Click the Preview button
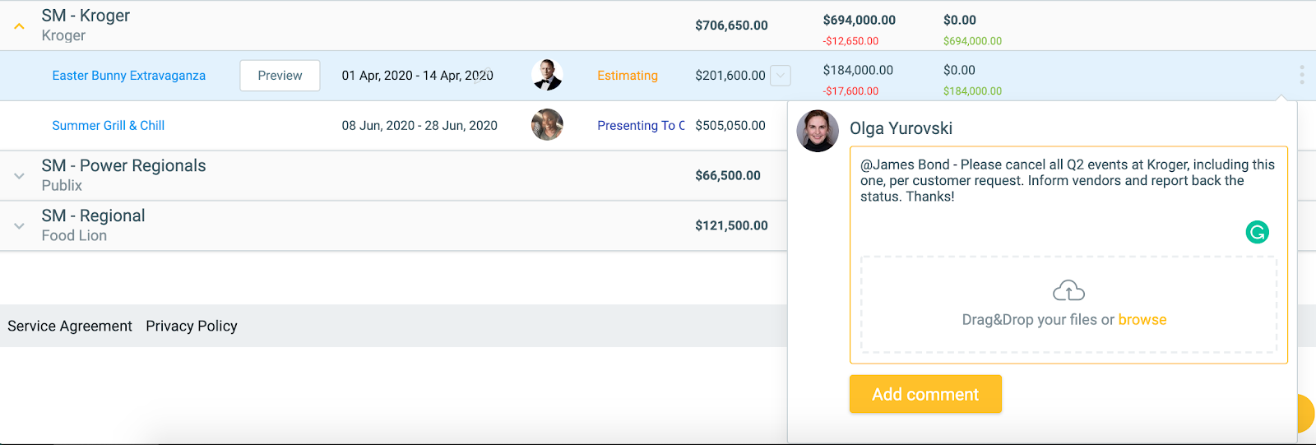This screenshot has width=1316, height=445. [280, 76]
